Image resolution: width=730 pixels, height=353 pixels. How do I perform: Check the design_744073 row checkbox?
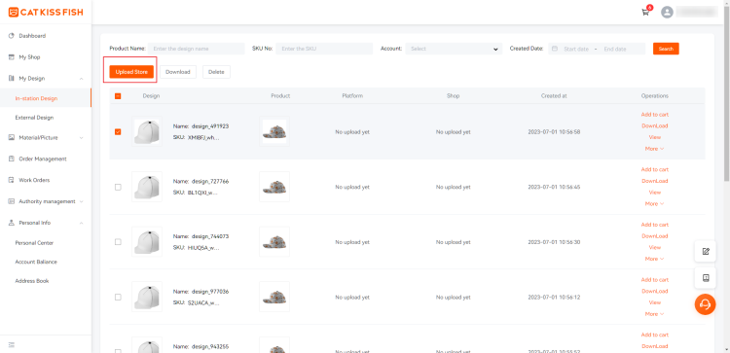click(118, 242)
